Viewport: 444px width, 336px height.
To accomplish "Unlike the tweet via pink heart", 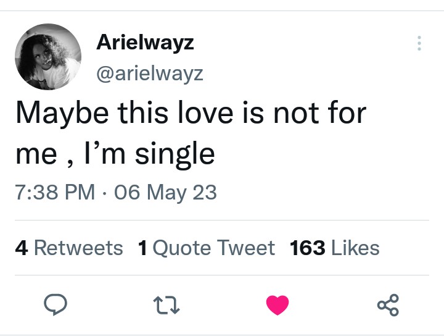I will coord(277,304).
